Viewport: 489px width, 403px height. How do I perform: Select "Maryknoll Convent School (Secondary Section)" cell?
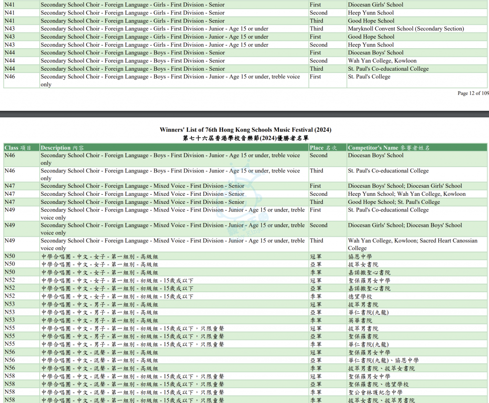[406, 29]
